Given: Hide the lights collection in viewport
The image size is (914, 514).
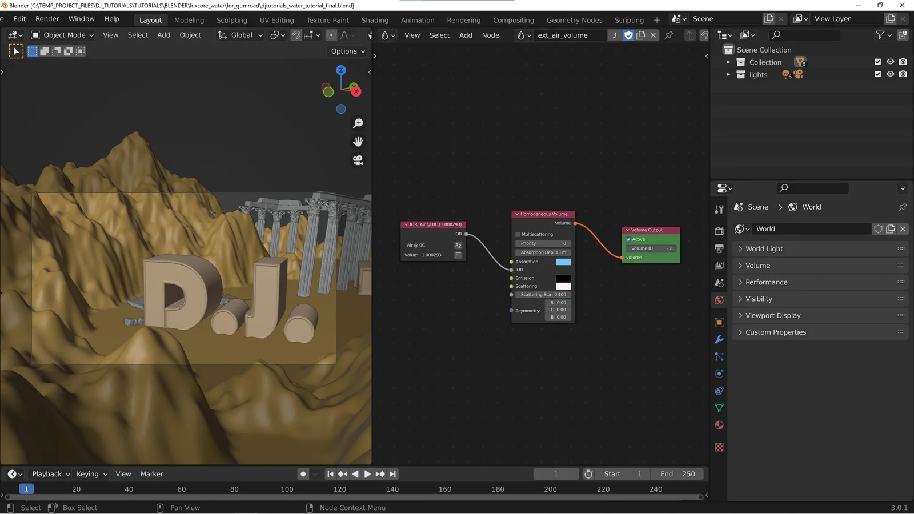Looking at the screenshot, I should [890, 74].
